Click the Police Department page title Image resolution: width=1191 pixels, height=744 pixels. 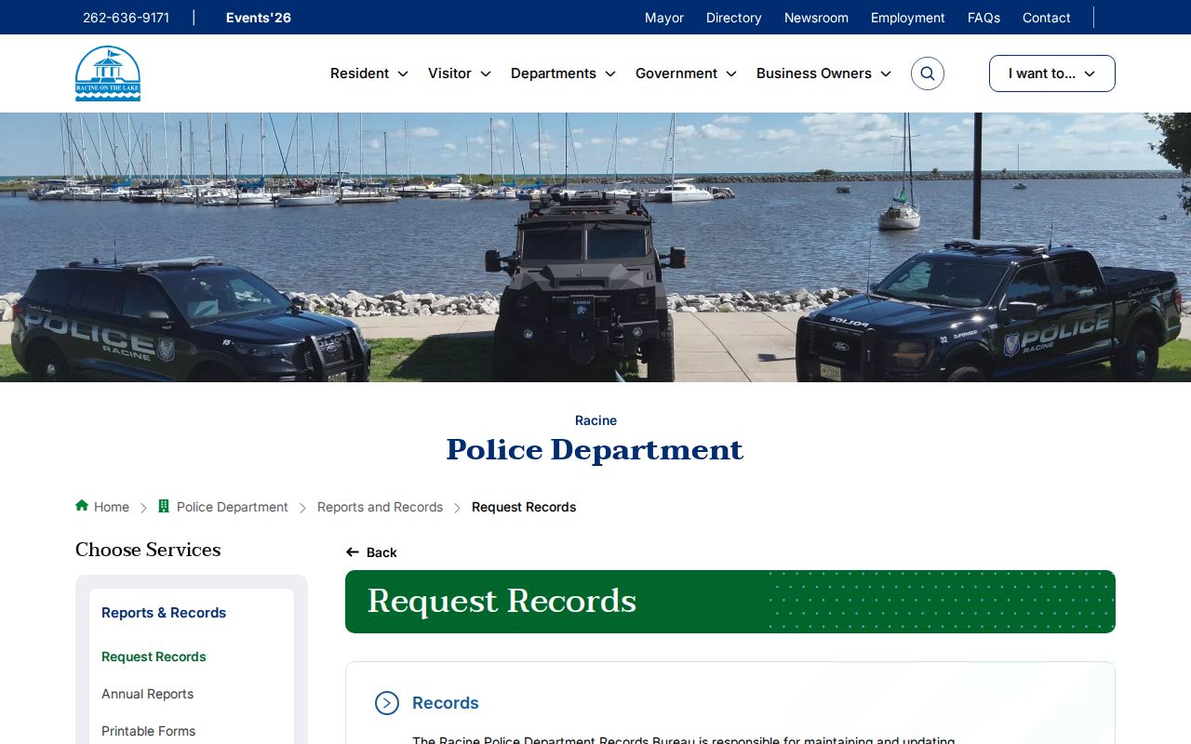tap(595, 450)
